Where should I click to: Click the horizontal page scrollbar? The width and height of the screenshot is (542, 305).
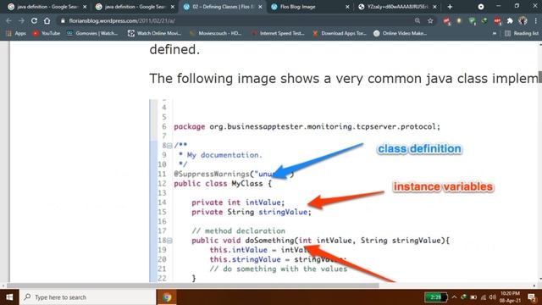click(193, 286)
